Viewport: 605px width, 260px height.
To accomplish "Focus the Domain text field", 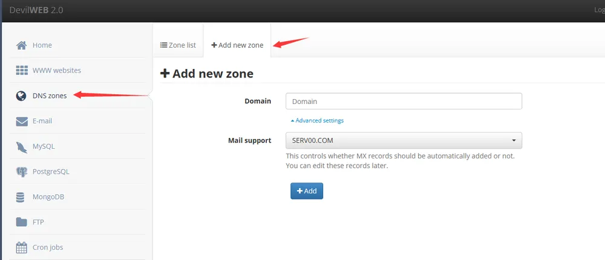I will (404, 101).
